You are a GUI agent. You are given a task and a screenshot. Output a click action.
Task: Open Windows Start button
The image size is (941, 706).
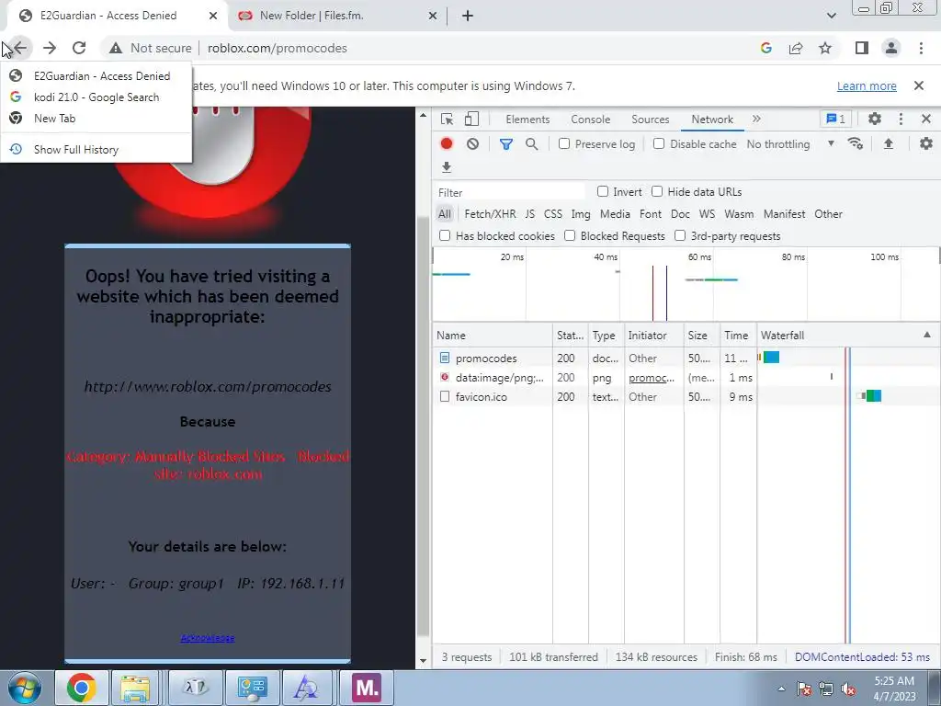pos(25,688)
